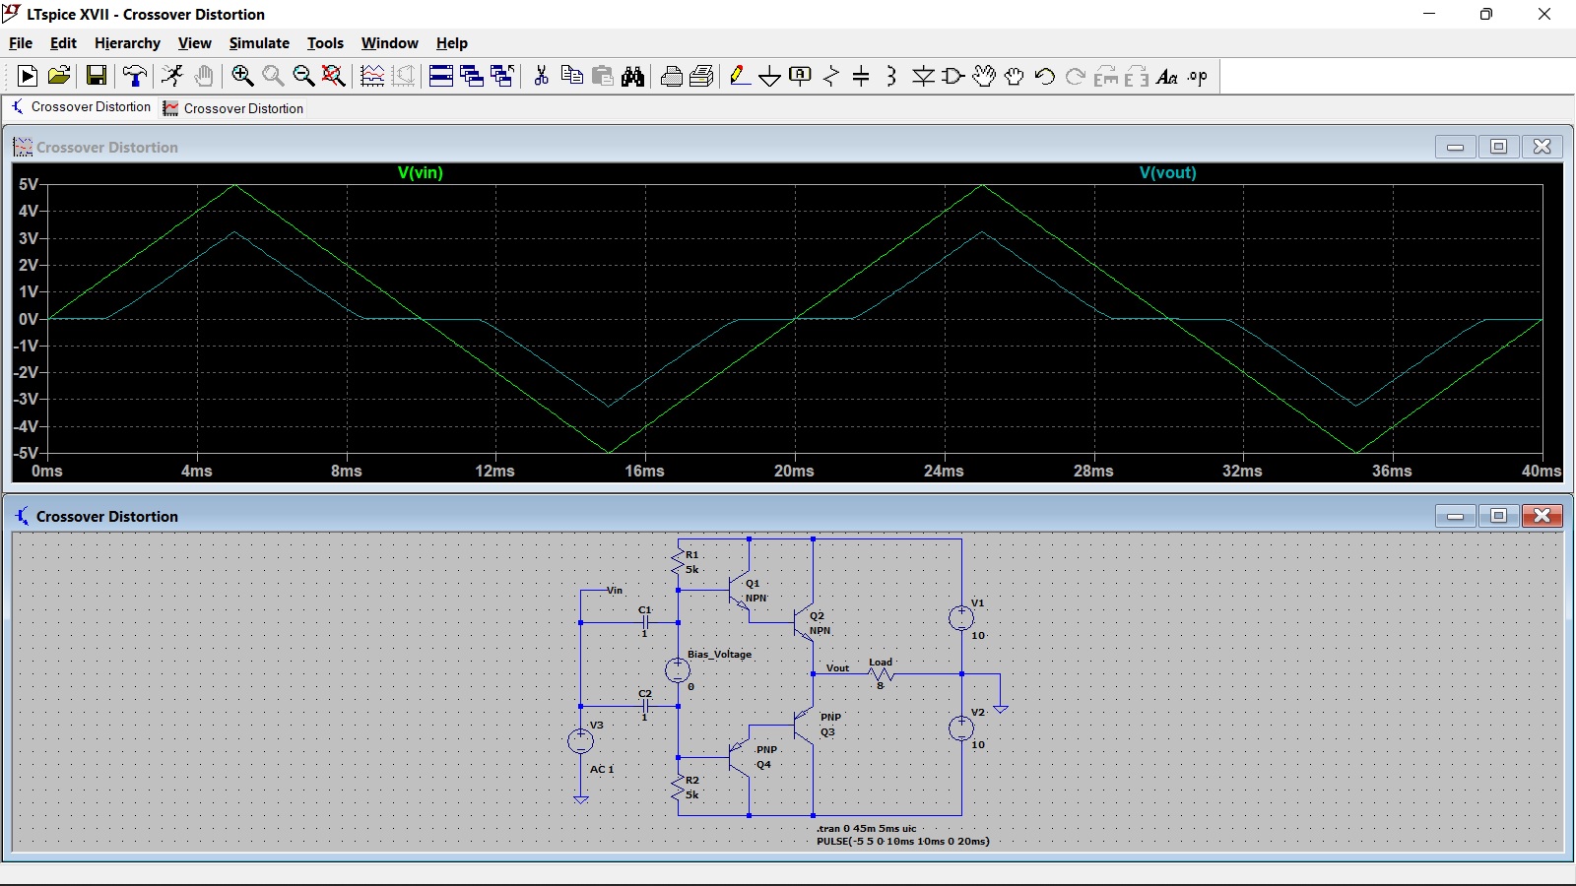Image resolution: width=1576 pixels, height=886 pixels.
Task: Select capacitor C1 in the schematic
Action: (x=645, y=622)
